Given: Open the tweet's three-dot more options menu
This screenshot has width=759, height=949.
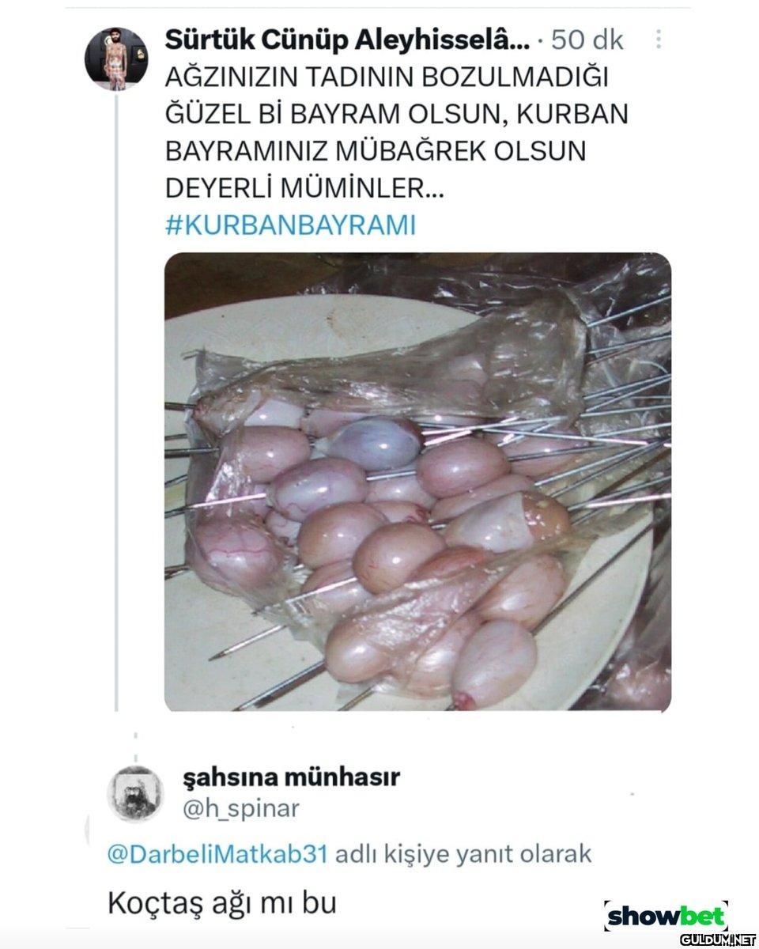Looking at the screenshot, I should coord(658,40).
